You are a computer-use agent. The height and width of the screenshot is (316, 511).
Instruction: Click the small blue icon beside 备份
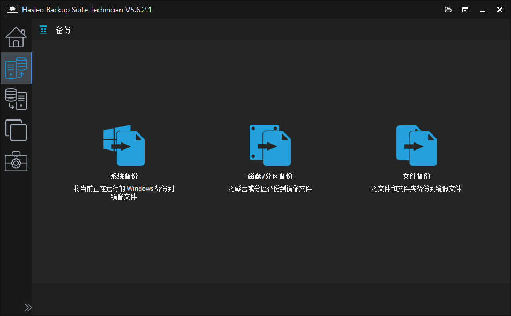click(x=43, y=29)
